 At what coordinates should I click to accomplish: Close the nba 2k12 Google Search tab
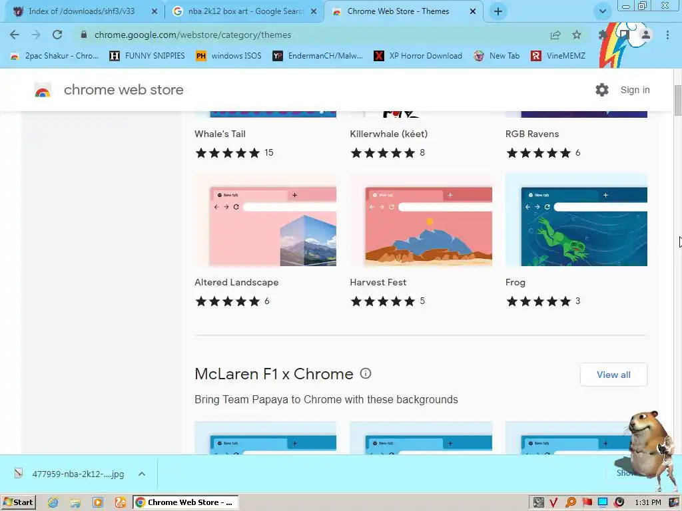tap(314, 12)
